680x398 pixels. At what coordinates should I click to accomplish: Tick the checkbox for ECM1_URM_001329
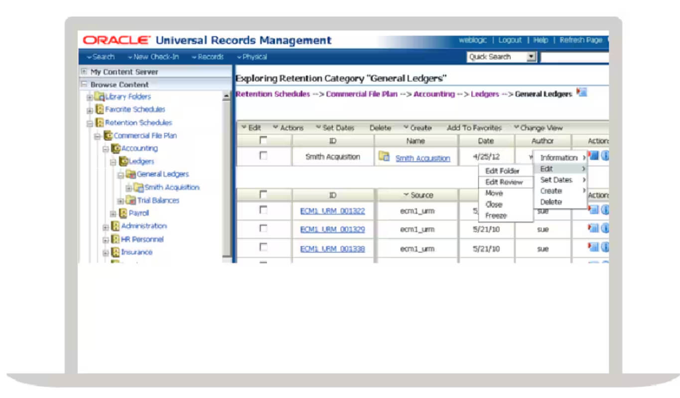click(264, 228)
